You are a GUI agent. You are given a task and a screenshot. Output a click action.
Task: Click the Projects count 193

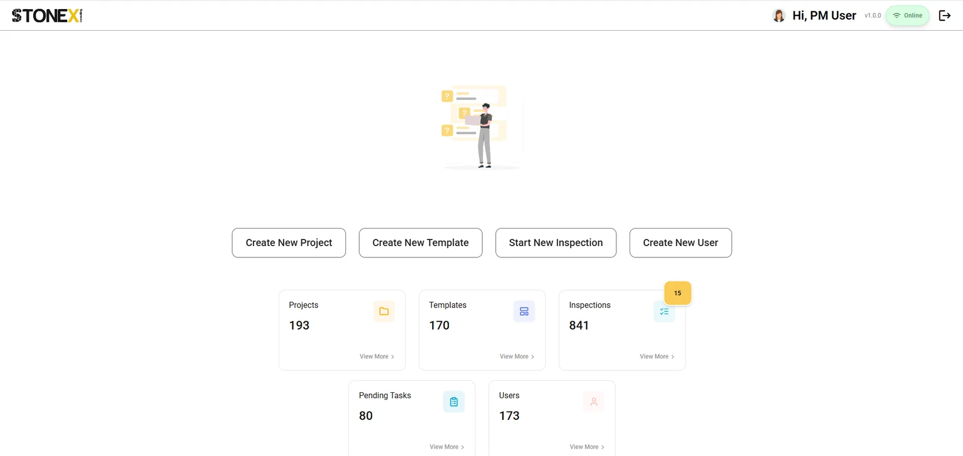299,325
